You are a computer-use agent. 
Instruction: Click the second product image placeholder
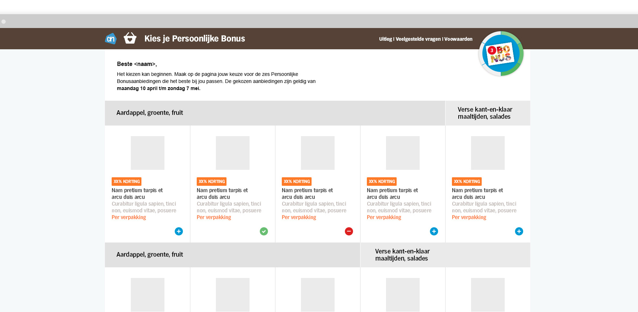(x=233, y=153)
